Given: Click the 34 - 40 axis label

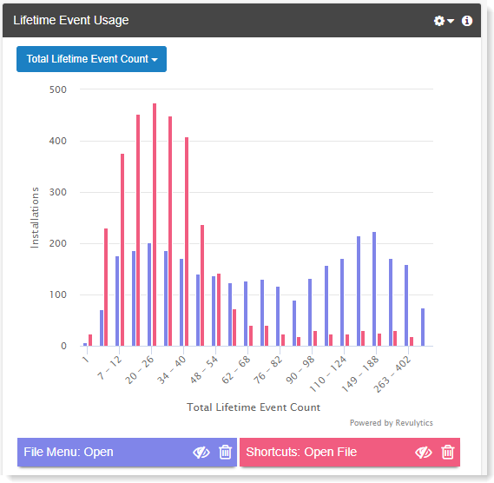Looking at the screenshot, I should pos(172,369).
